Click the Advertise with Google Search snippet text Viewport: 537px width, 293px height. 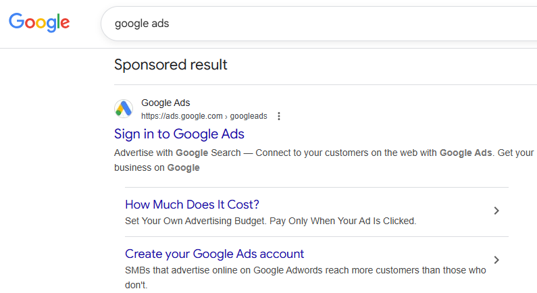coord(178,153)
